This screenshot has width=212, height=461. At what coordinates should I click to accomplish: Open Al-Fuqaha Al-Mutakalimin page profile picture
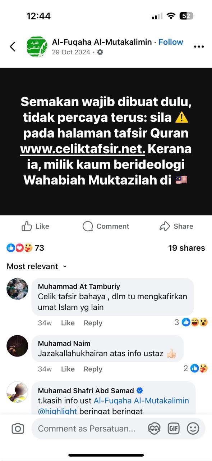(x=37, y=46)
